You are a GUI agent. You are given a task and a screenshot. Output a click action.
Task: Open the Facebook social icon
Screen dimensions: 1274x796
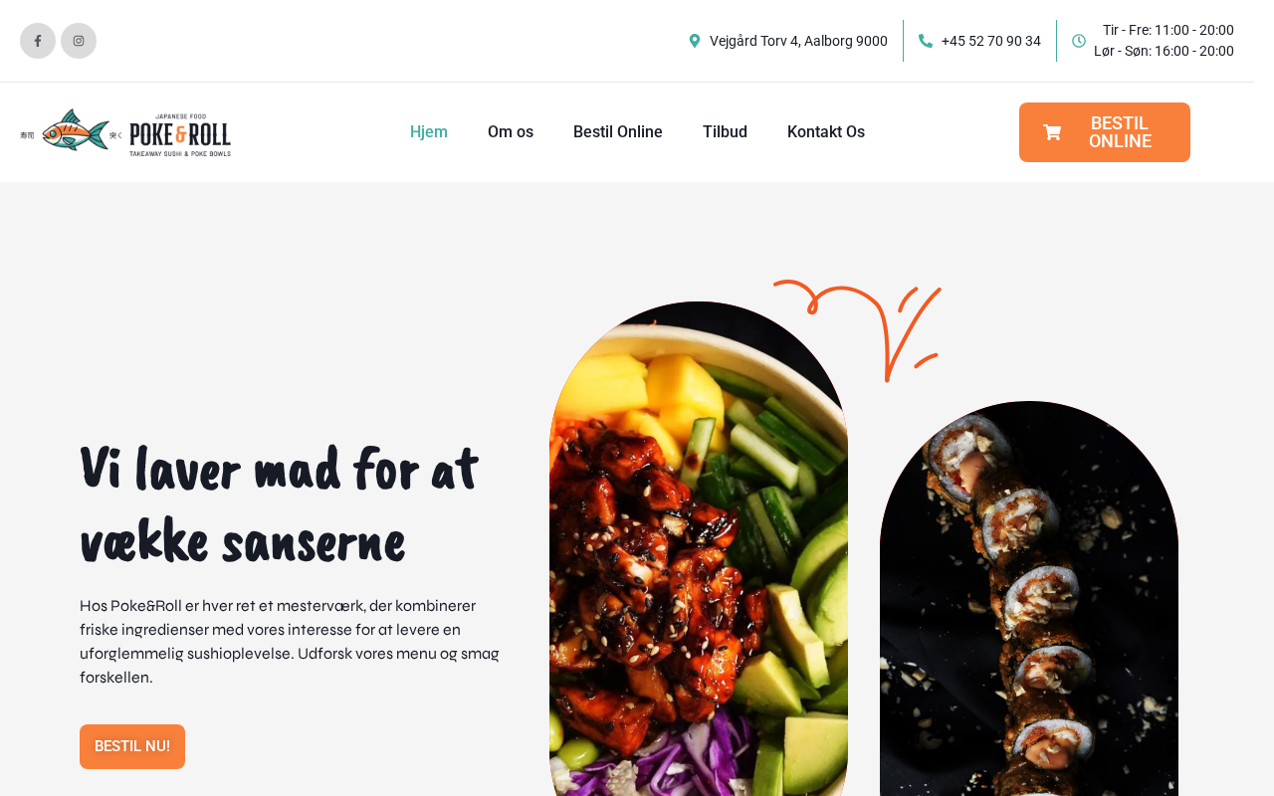click(38, 41)
